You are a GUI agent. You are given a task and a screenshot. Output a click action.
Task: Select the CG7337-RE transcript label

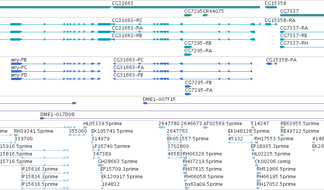pyautogui.click(x=294, y=36)
